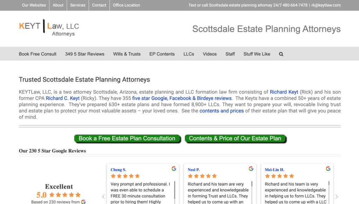Click Book a Free Estate Plan Consultation button
The height and width of the screenshot is (204, 359).
point(127,139)
